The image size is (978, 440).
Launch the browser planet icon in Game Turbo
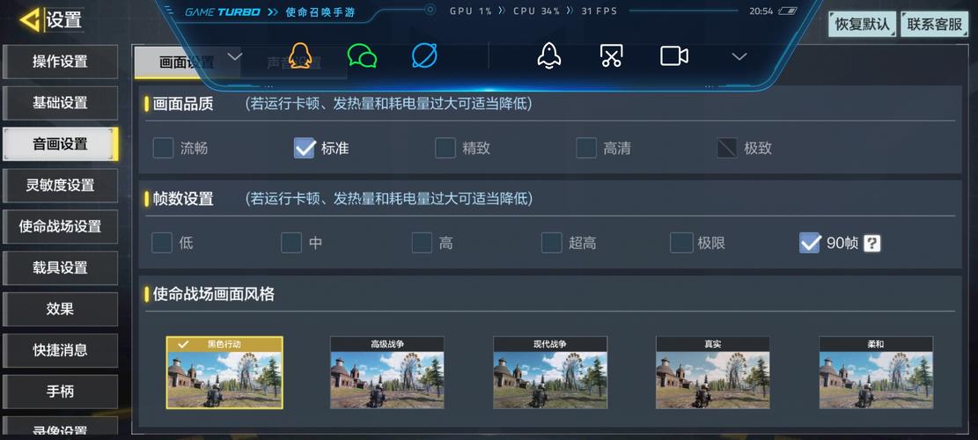point(424,56)
